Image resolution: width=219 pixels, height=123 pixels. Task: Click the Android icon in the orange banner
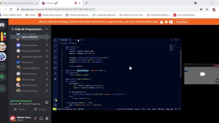tap(166, 22)
